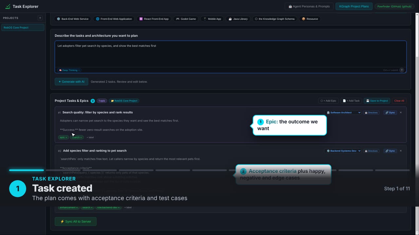Select the Back-End Web Service chip
The width and height of the screenshot is (419, 235).
[73, 19]
